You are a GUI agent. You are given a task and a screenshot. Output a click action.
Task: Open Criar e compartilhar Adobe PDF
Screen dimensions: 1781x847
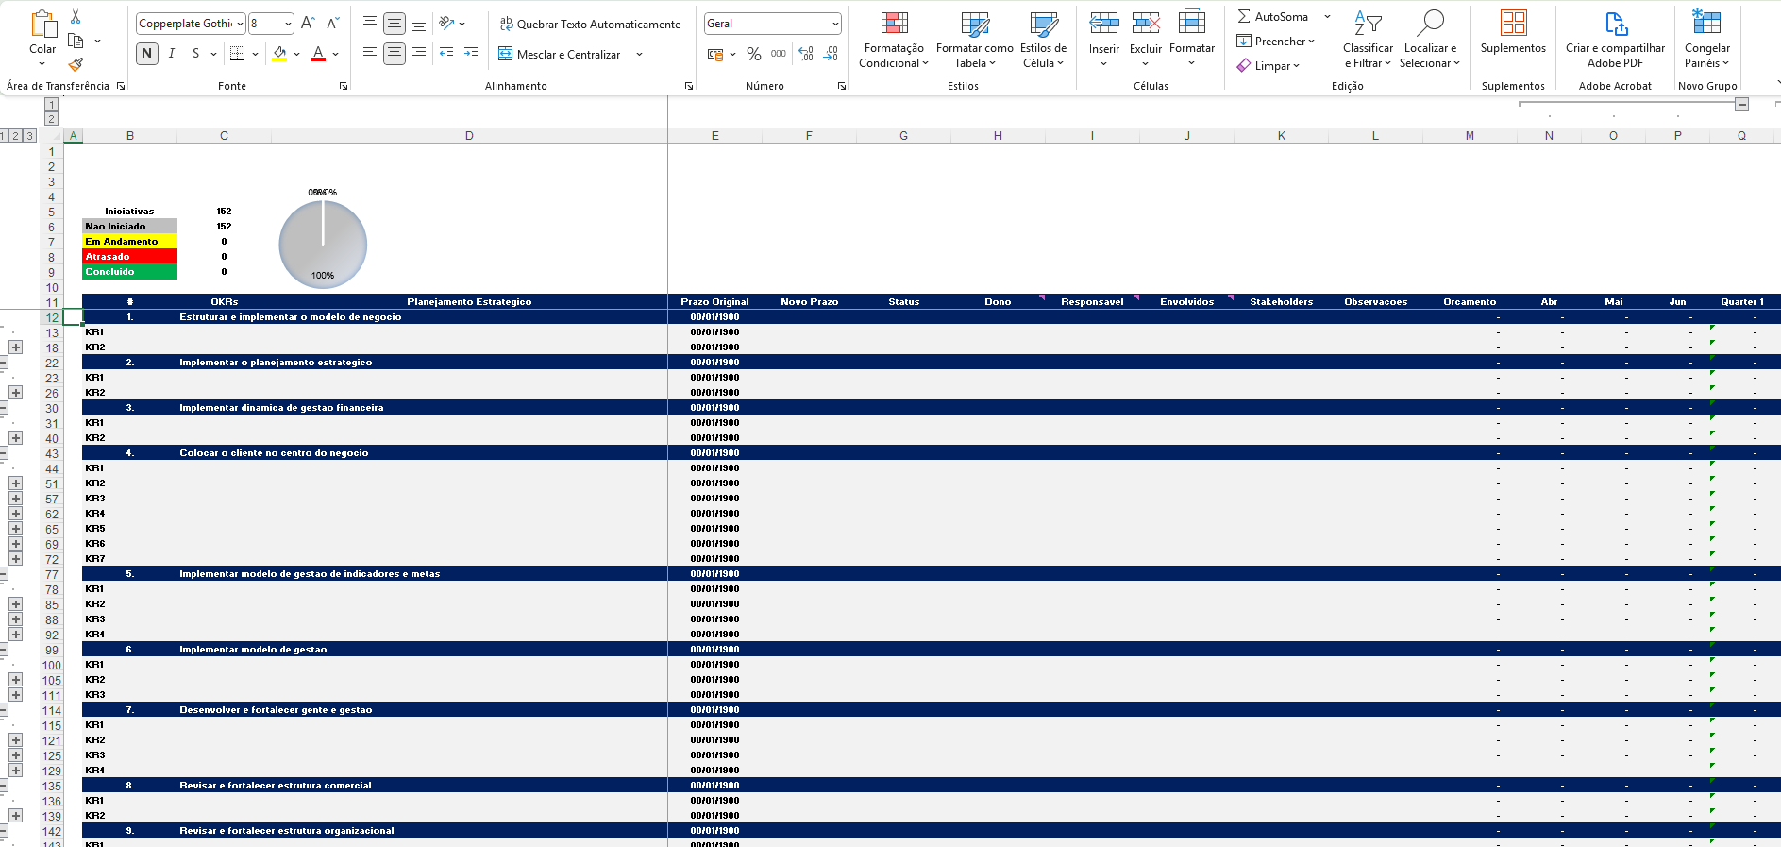(x=1615, y=39)
